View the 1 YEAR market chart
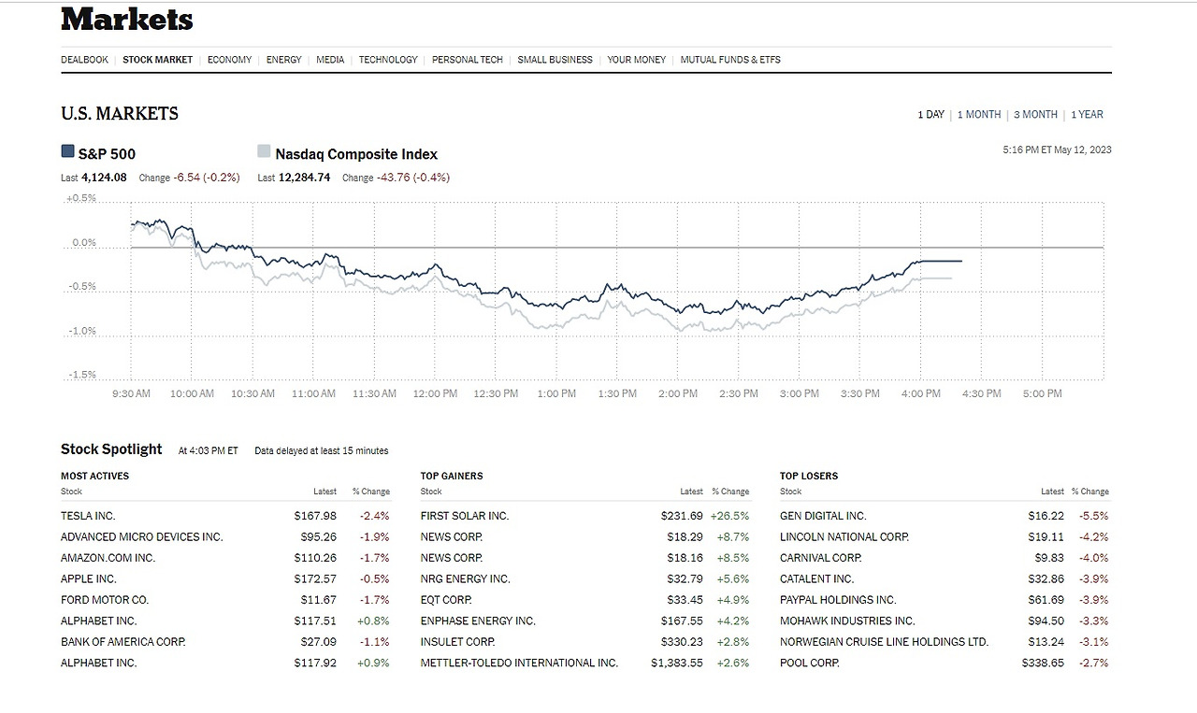Image resolution: width=1197 pixels, height=713 pixels. (x=1087, y=114)
